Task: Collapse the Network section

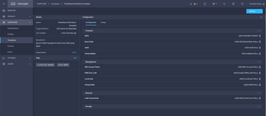Action: 259,93
